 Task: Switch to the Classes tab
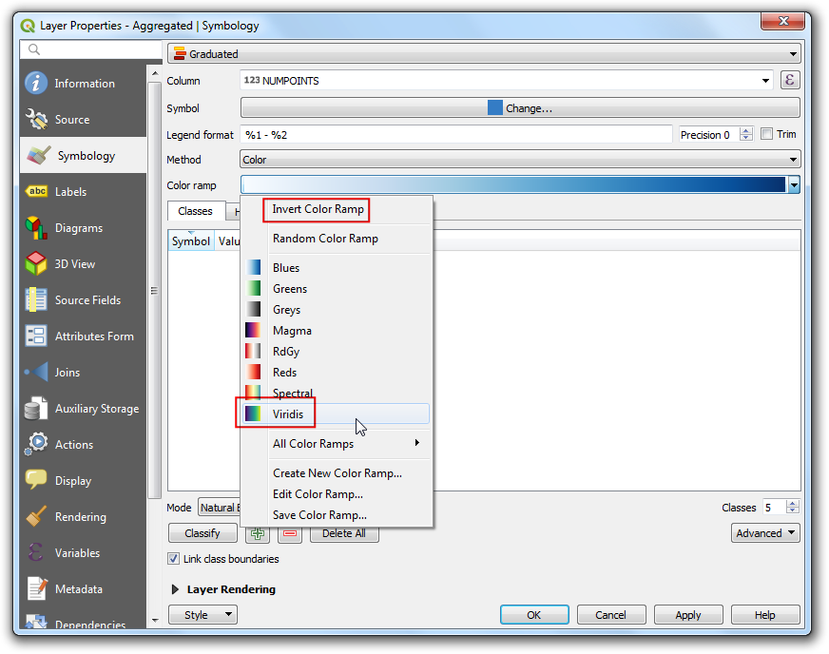coord(196,211)
